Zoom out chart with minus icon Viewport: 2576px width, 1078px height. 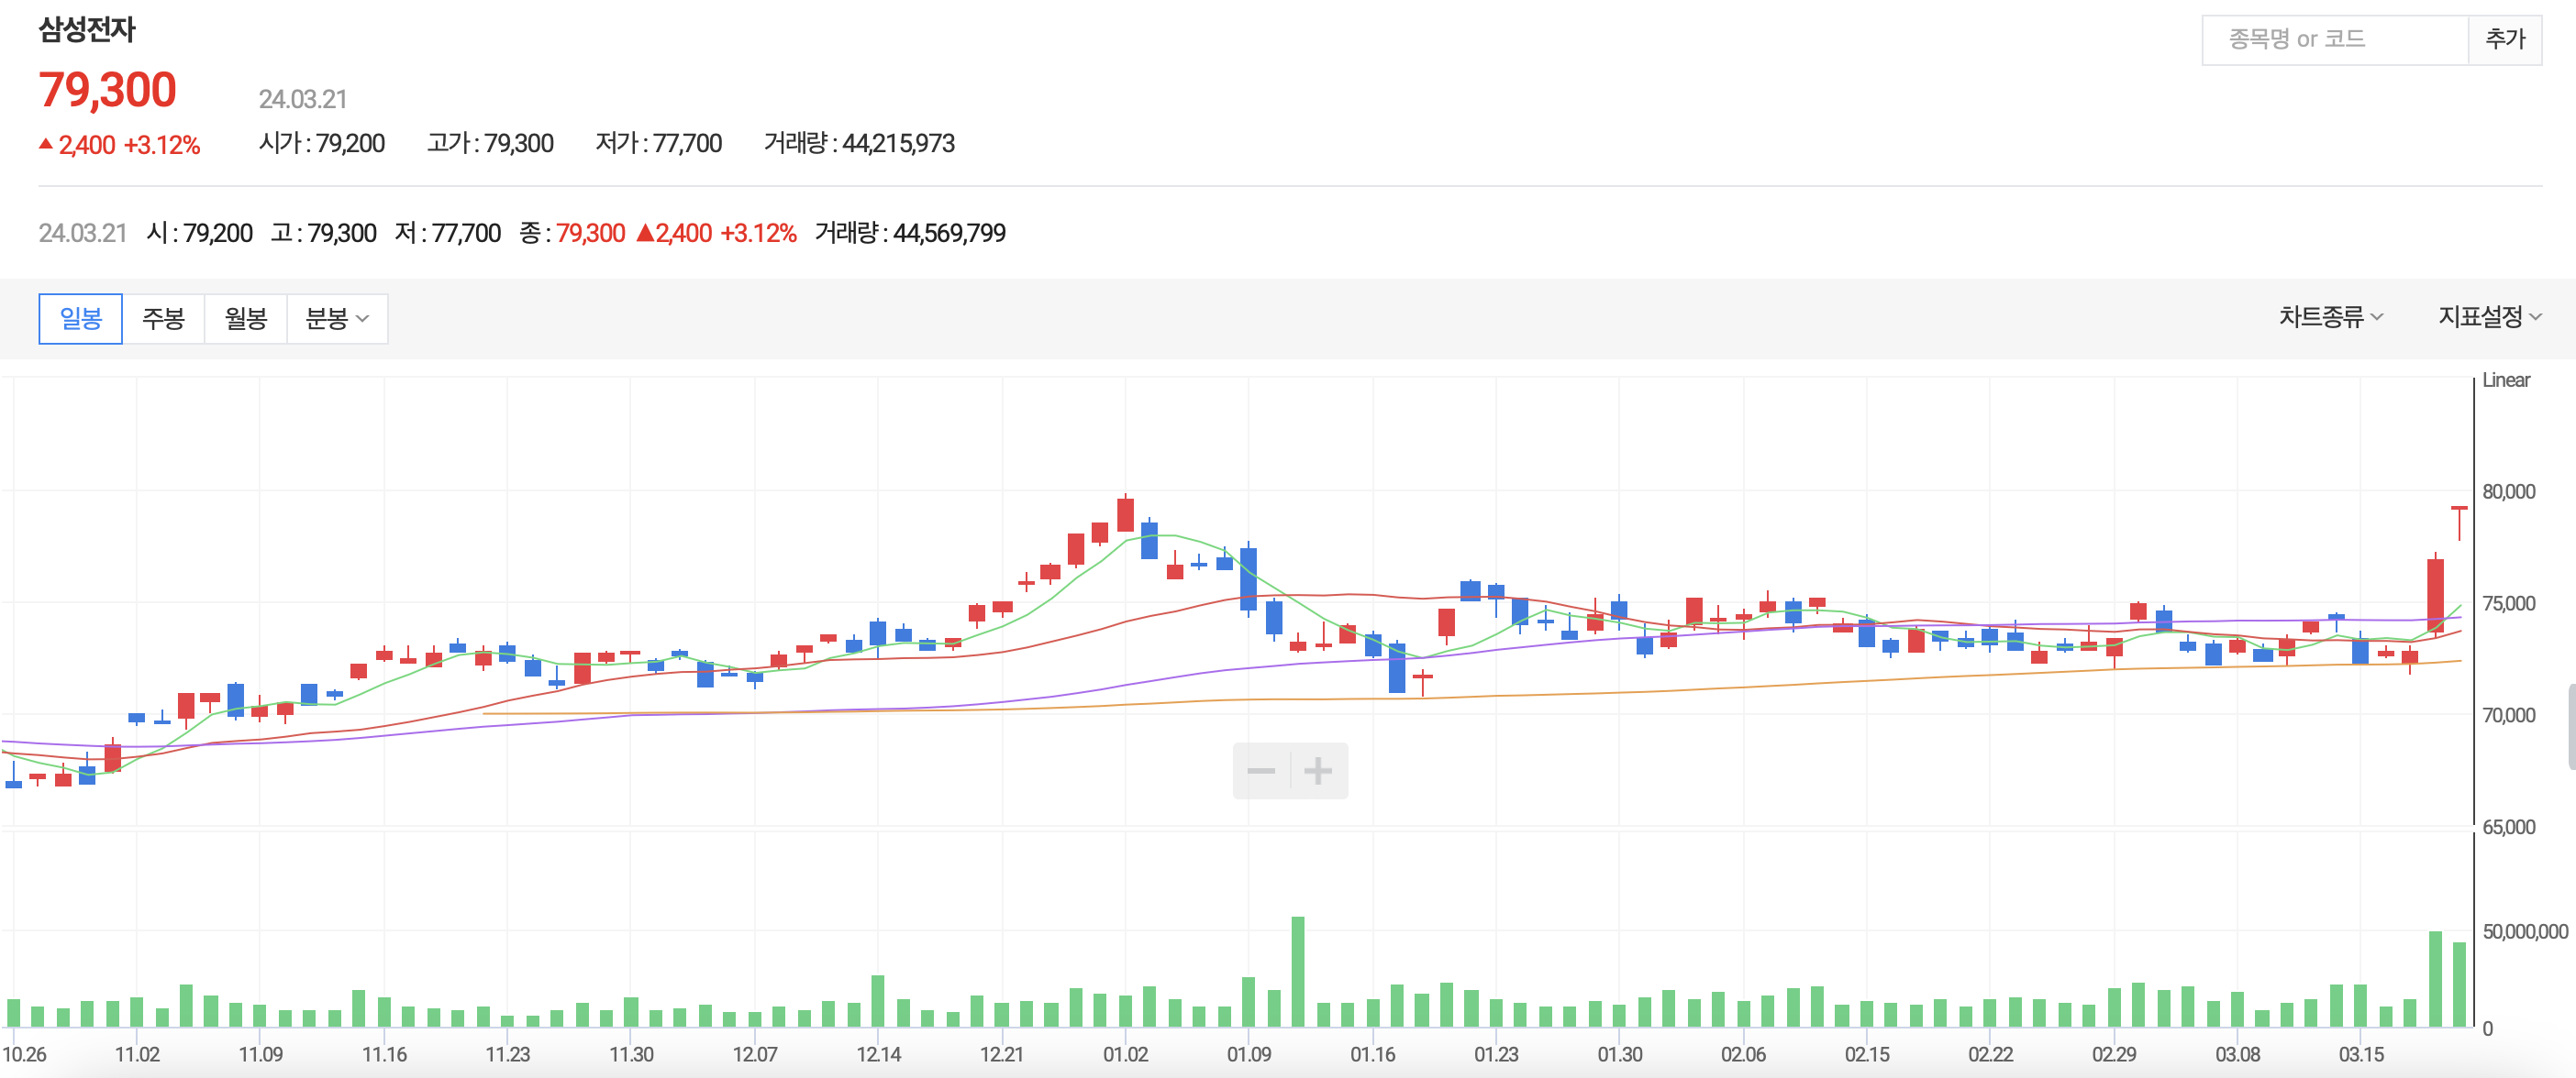coord(1261,770)
